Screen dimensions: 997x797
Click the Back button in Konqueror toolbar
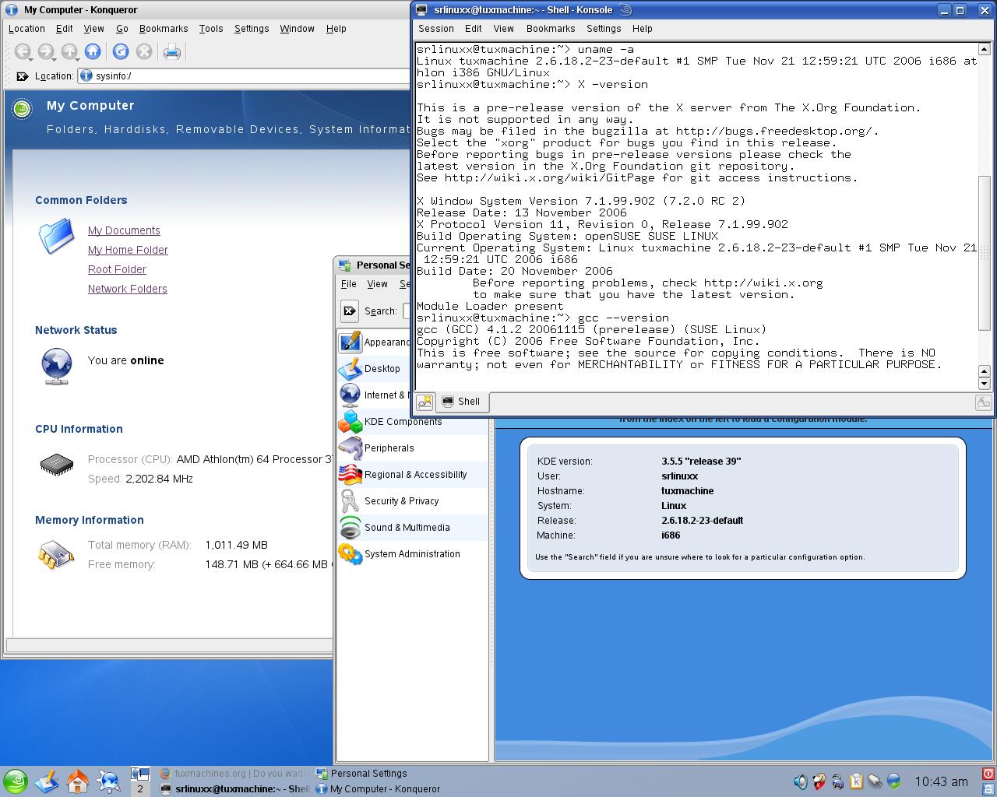click(x=23, y=52)
